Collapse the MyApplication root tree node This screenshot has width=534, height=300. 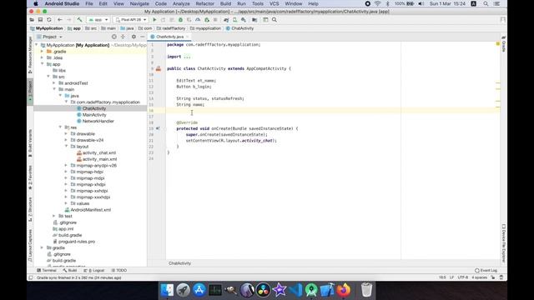click(37, 45)
